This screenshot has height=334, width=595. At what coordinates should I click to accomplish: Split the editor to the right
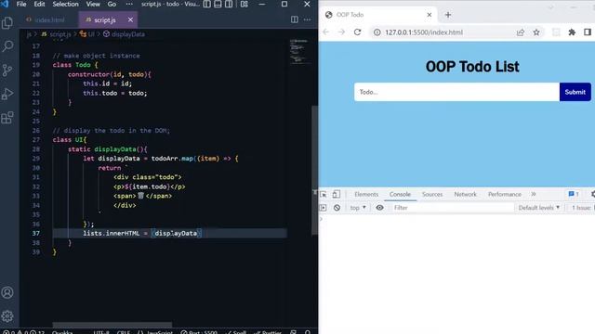[295, 19]
